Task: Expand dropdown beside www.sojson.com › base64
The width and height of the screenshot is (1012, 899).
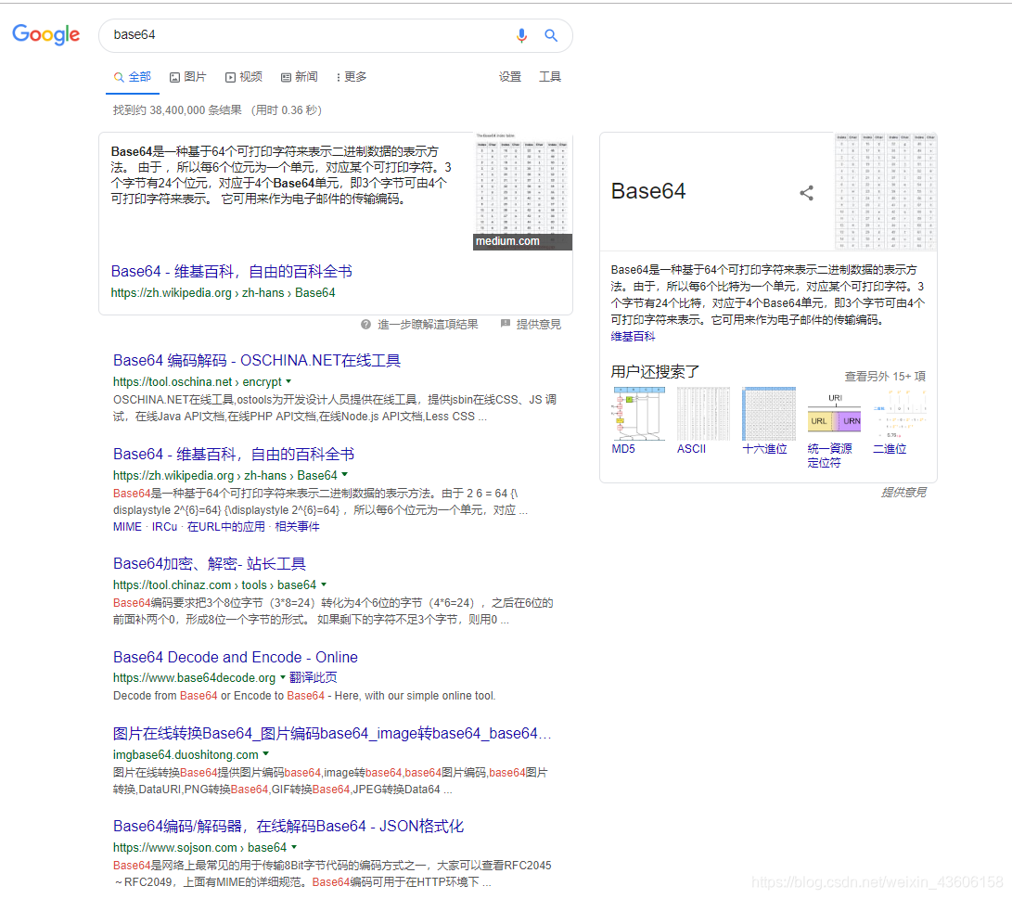Action: point(294,847)
